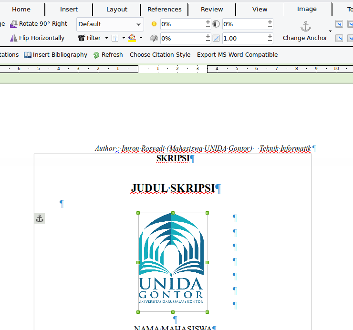This screenshot has width=353, height=330.
Task: Click the green Refresh arrow icon
Action: [96, 55]
